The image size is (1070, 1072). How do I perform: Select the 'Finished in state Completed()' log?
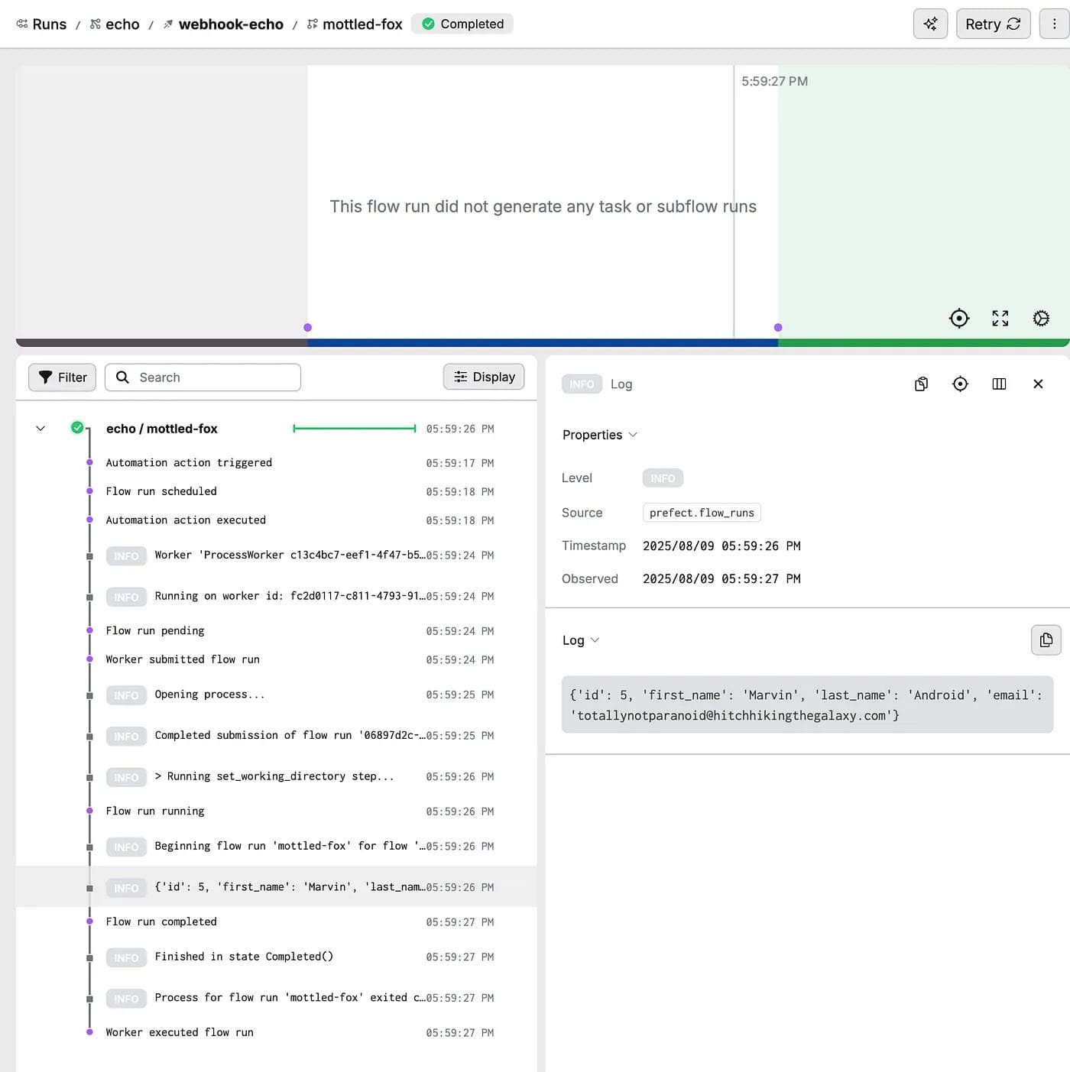click(x=244, y=957)
